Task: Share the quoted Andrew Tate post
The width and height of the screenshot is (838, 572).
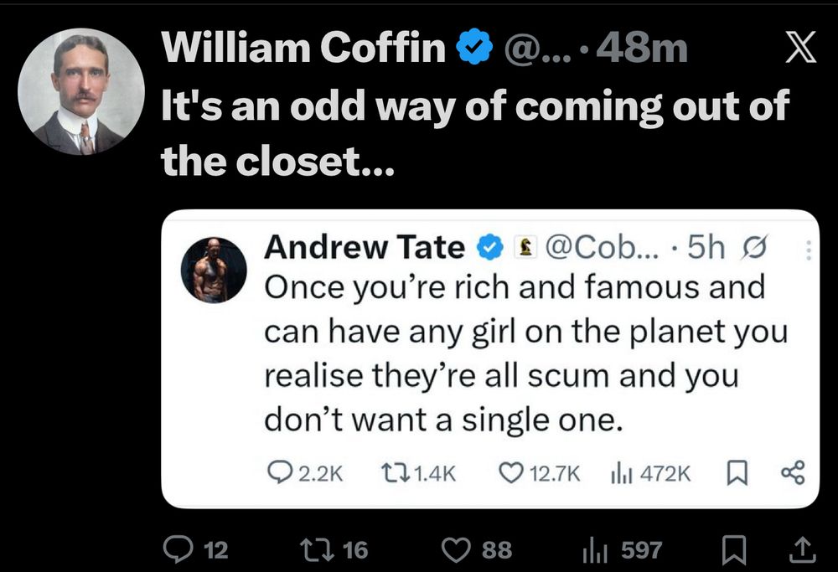Action: tap(792, 474)
